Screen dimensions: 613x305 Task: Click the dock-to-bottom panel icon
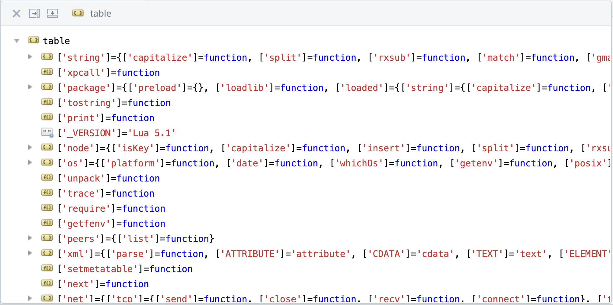tap(53, 13)
